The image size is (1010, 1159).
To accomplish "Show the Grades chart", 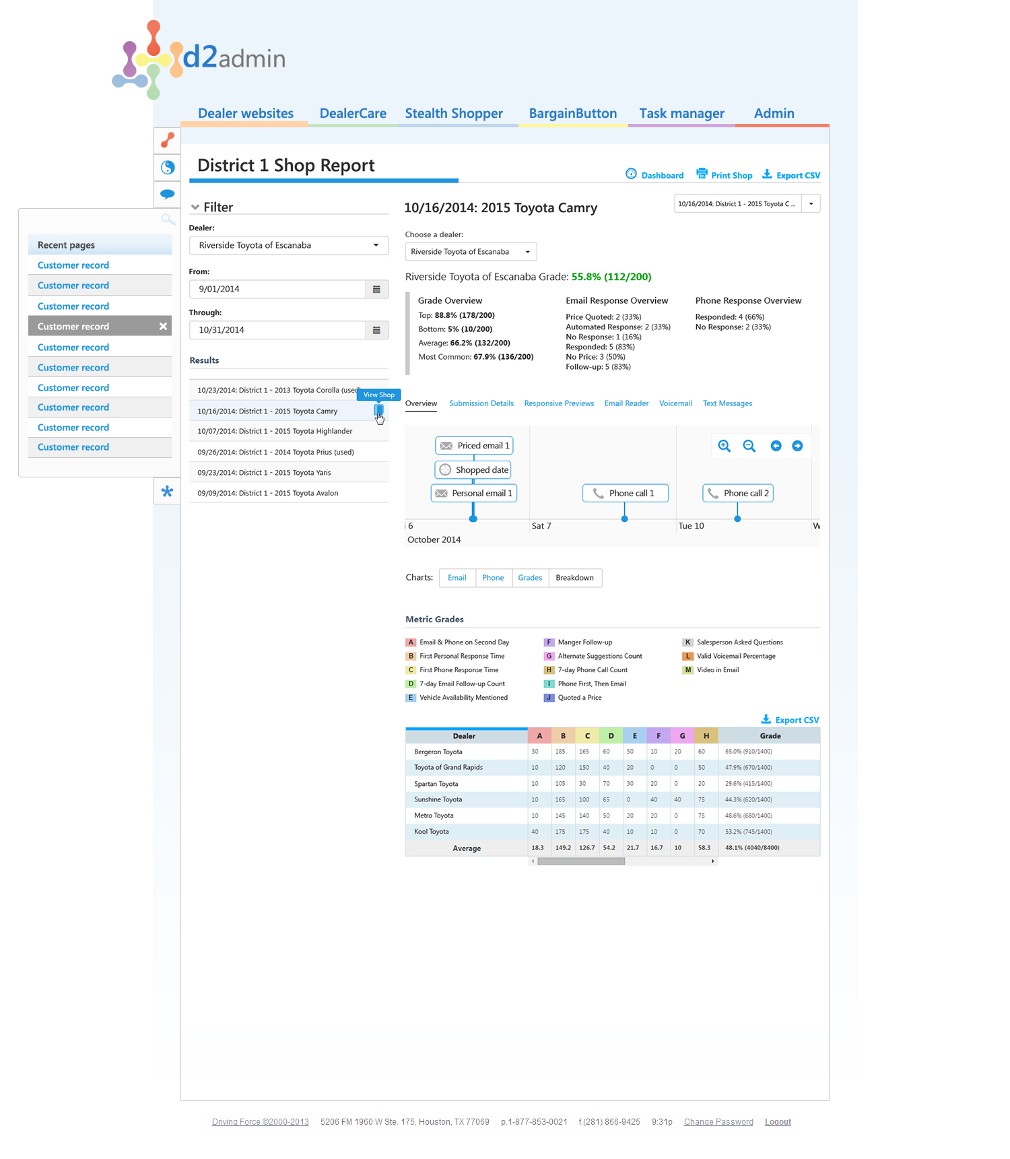I will pyautogui.click(x=530, y=578).
